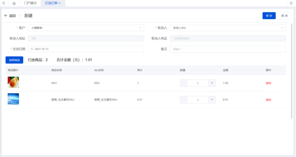Image resolution: width=296 pixels, height=157 pixels.
Task: Switch to the 门户展示 tab
Action: [30, 3]
